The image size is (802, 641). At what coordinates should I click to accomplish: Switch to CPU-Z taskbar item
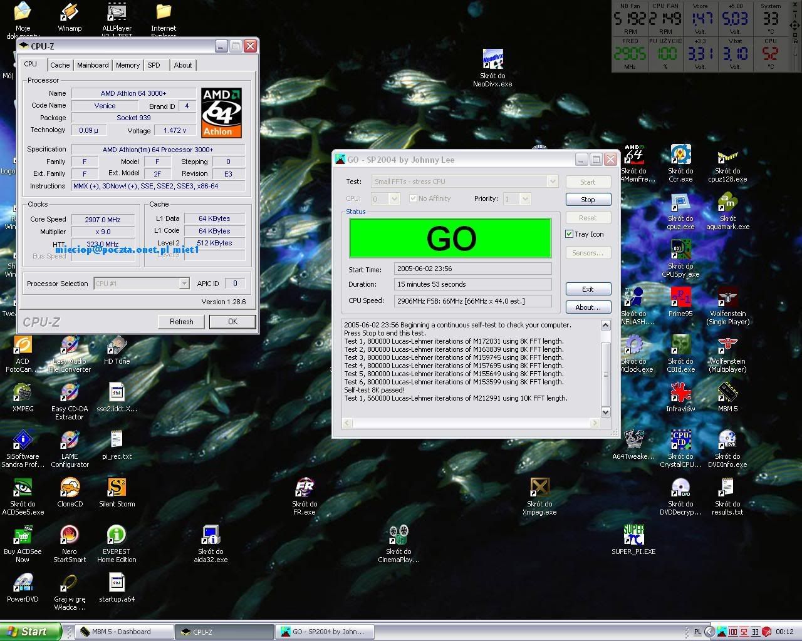[x=224, y=632]
